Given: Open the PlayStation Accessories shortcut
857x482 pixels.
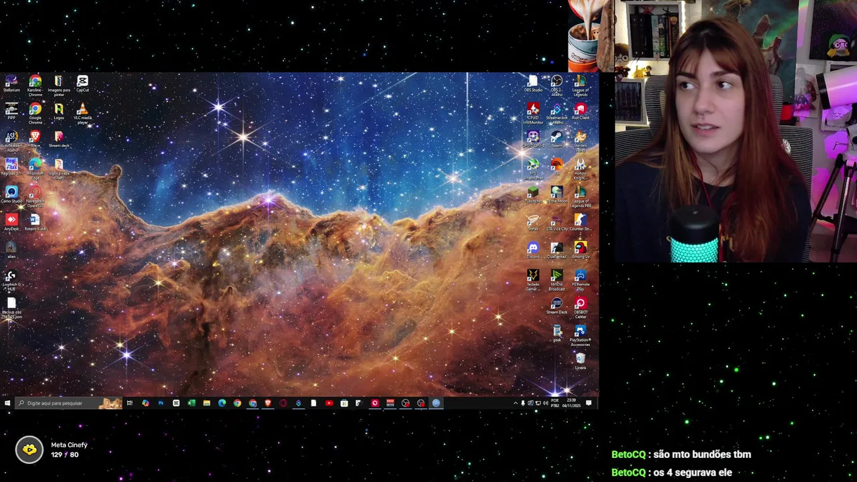Looking at the screenshot, I should point(580,336).
